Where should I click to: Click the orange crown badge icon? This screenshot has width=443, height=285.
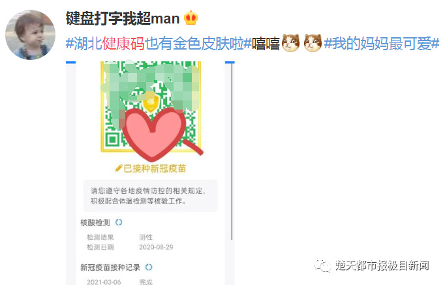(191, 18)
